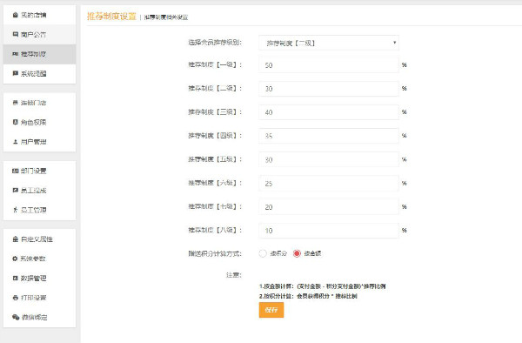Click the orange 保存 button

(271, 310)
